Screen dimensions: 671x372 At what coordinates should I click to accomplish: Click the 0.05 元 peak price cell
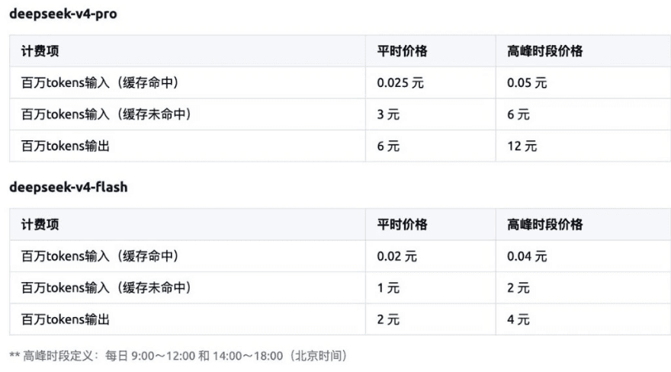click(527, 82)
